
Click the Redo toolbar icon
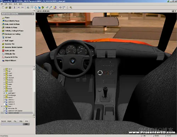(x=22, y=7)
